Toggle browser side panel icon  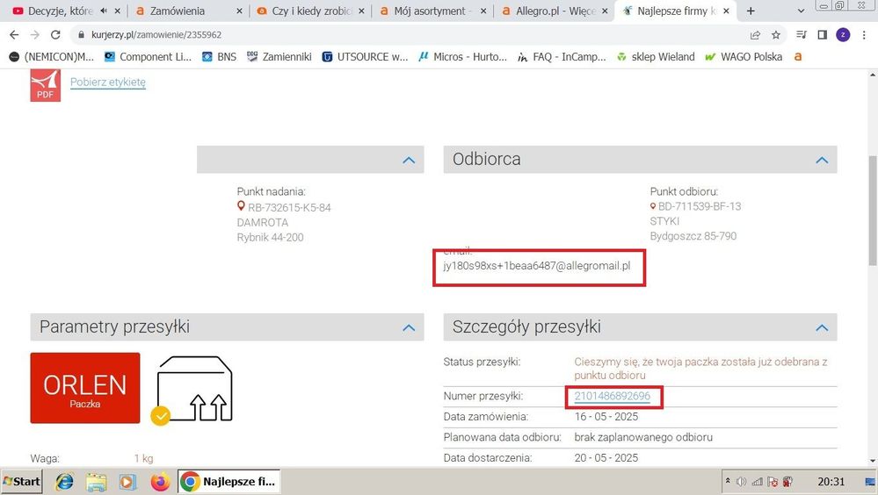click(x=822, y=35)
